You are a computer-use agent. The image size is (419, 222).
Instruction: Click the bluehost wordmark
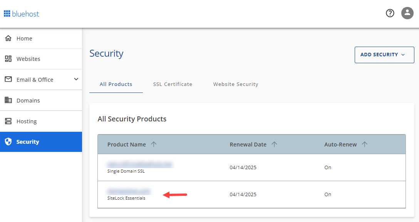click(x=26, y=14)
